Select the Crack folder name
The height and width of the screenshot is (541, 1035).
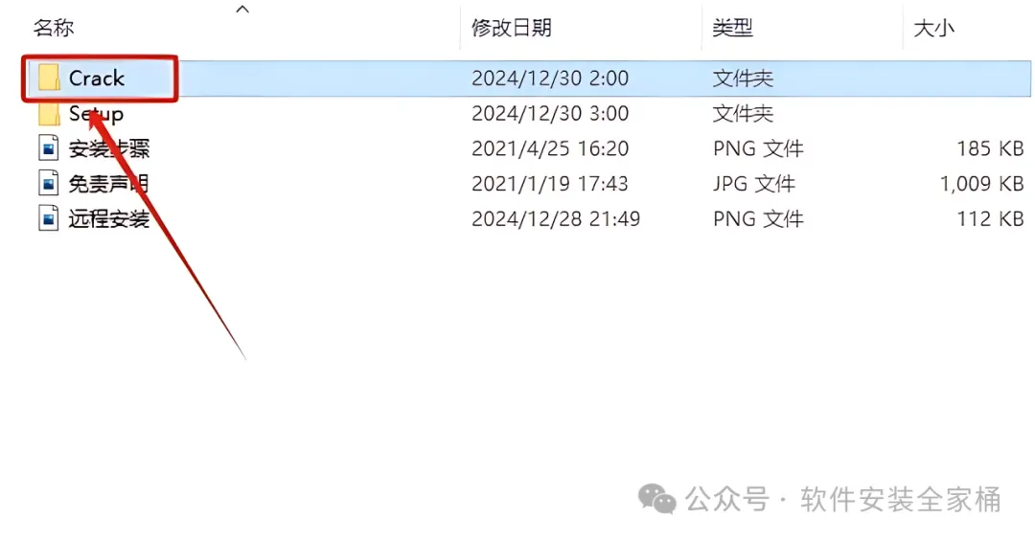(97, 79)
